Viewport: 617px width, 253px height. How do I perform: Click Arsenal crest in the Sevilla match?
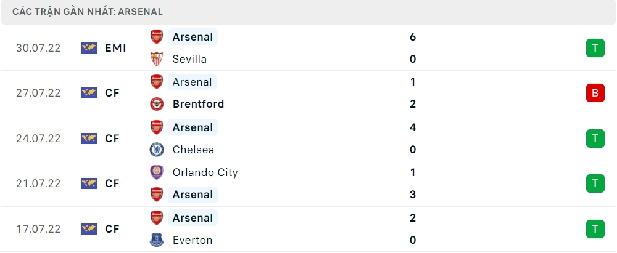157,37
